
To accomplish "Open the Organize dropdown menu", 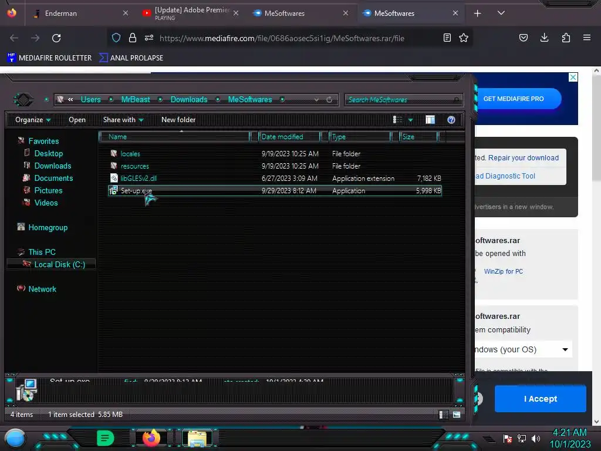I will pyautogui.click(x=33, y=120).
